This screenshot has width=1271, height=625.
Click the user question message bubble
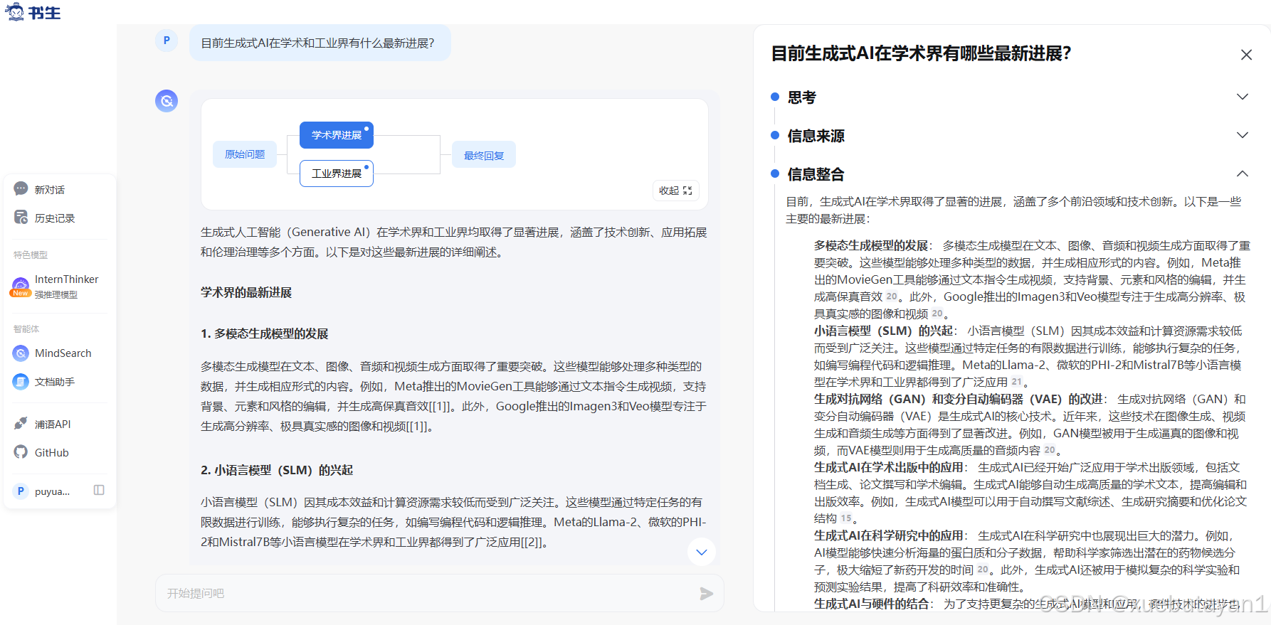pyautogui.click(x=320, y=43)
